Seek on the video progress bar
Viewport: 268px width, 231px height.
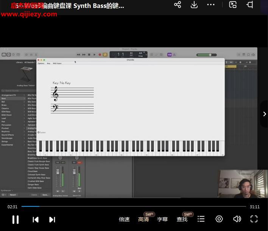tap(132, 206)
